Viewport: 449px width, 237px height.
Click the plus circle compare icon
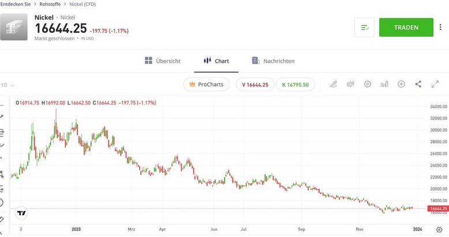pos(401,84)
